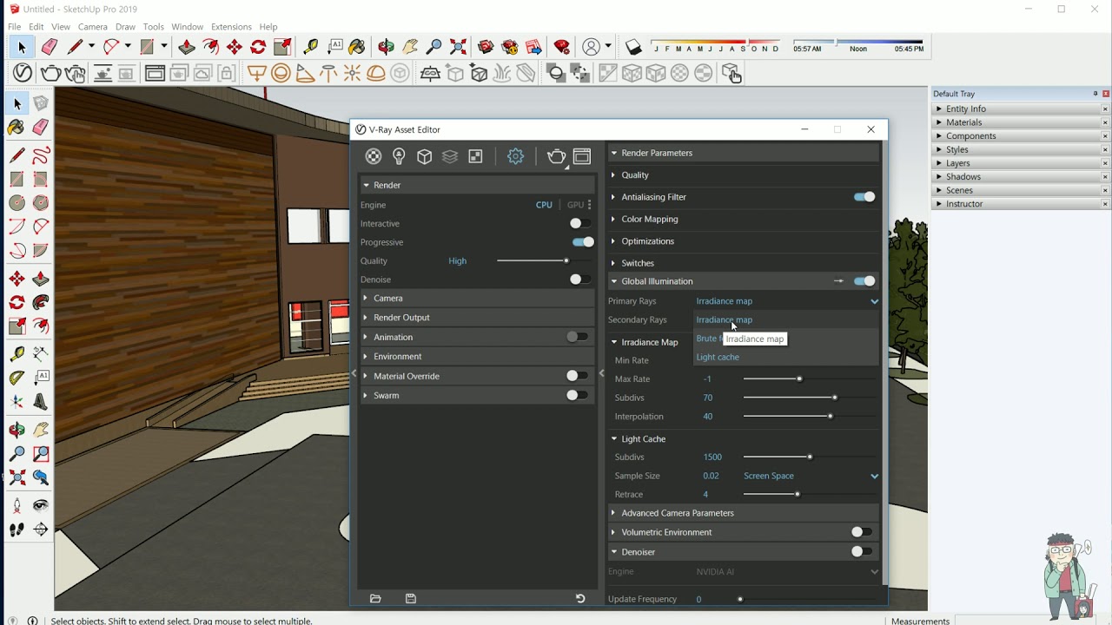
Task: Add a V-Ray sphere light
Action: 281,73
